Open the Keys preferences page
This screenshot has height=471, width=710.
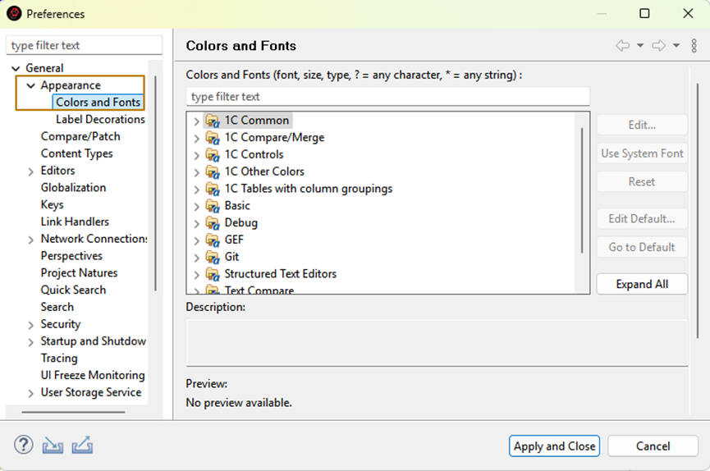tap(52, 205)
